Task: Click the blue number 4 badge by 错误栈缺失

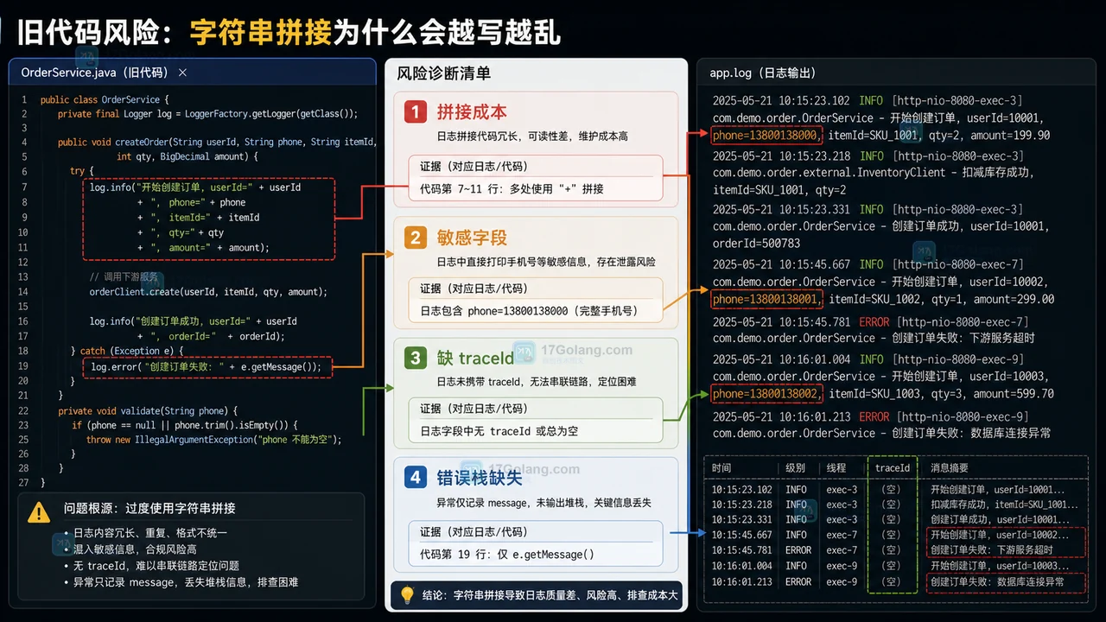Action: pos(416,478)
